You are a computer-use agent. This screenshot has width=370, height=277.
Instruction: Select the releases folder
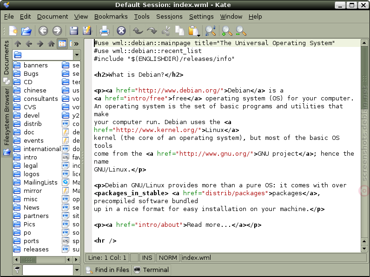pos(31,249)
